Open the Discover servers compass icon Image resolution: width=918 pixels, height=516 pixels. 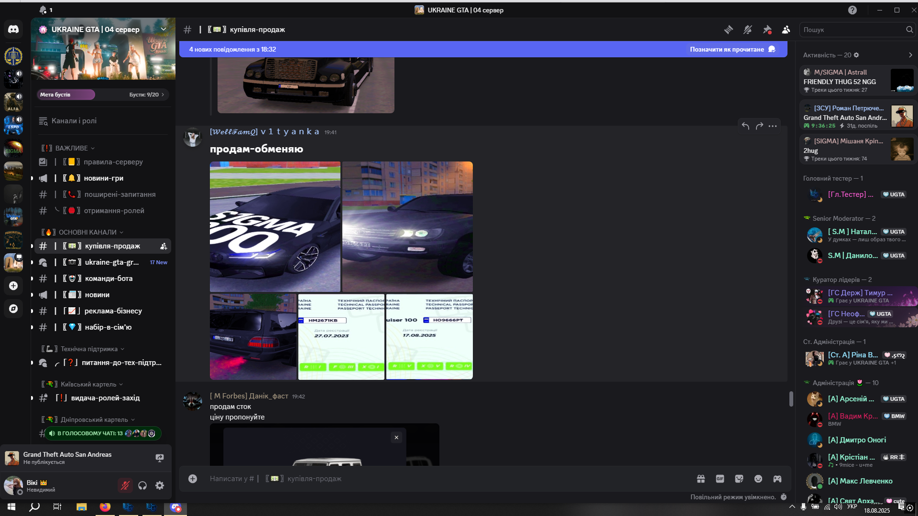click(13, 309)
